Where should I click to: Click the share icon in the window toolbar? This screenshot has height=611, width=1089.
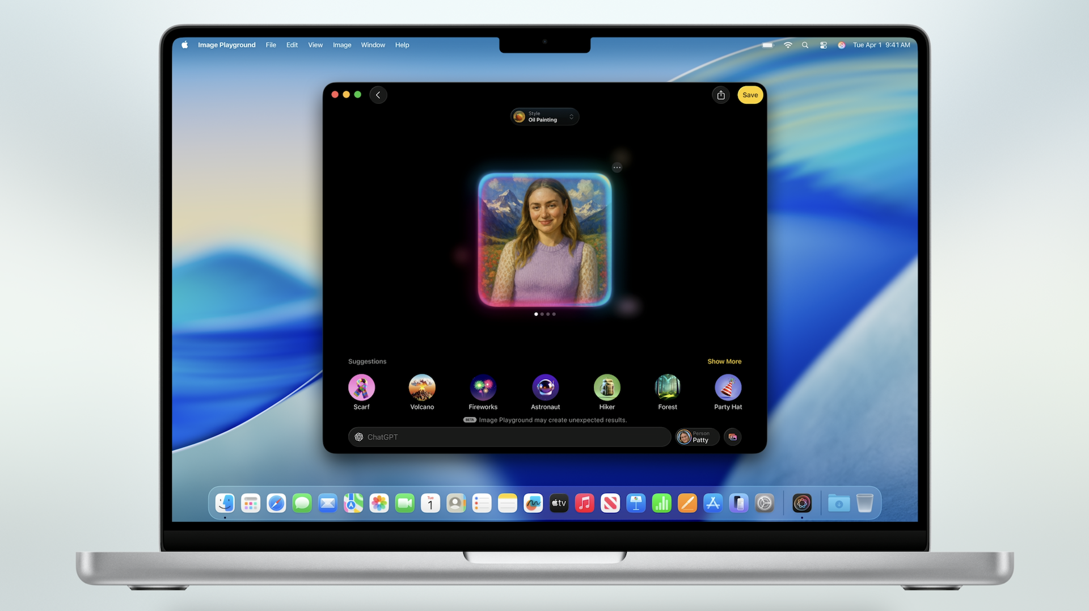(x=720, y=95)
